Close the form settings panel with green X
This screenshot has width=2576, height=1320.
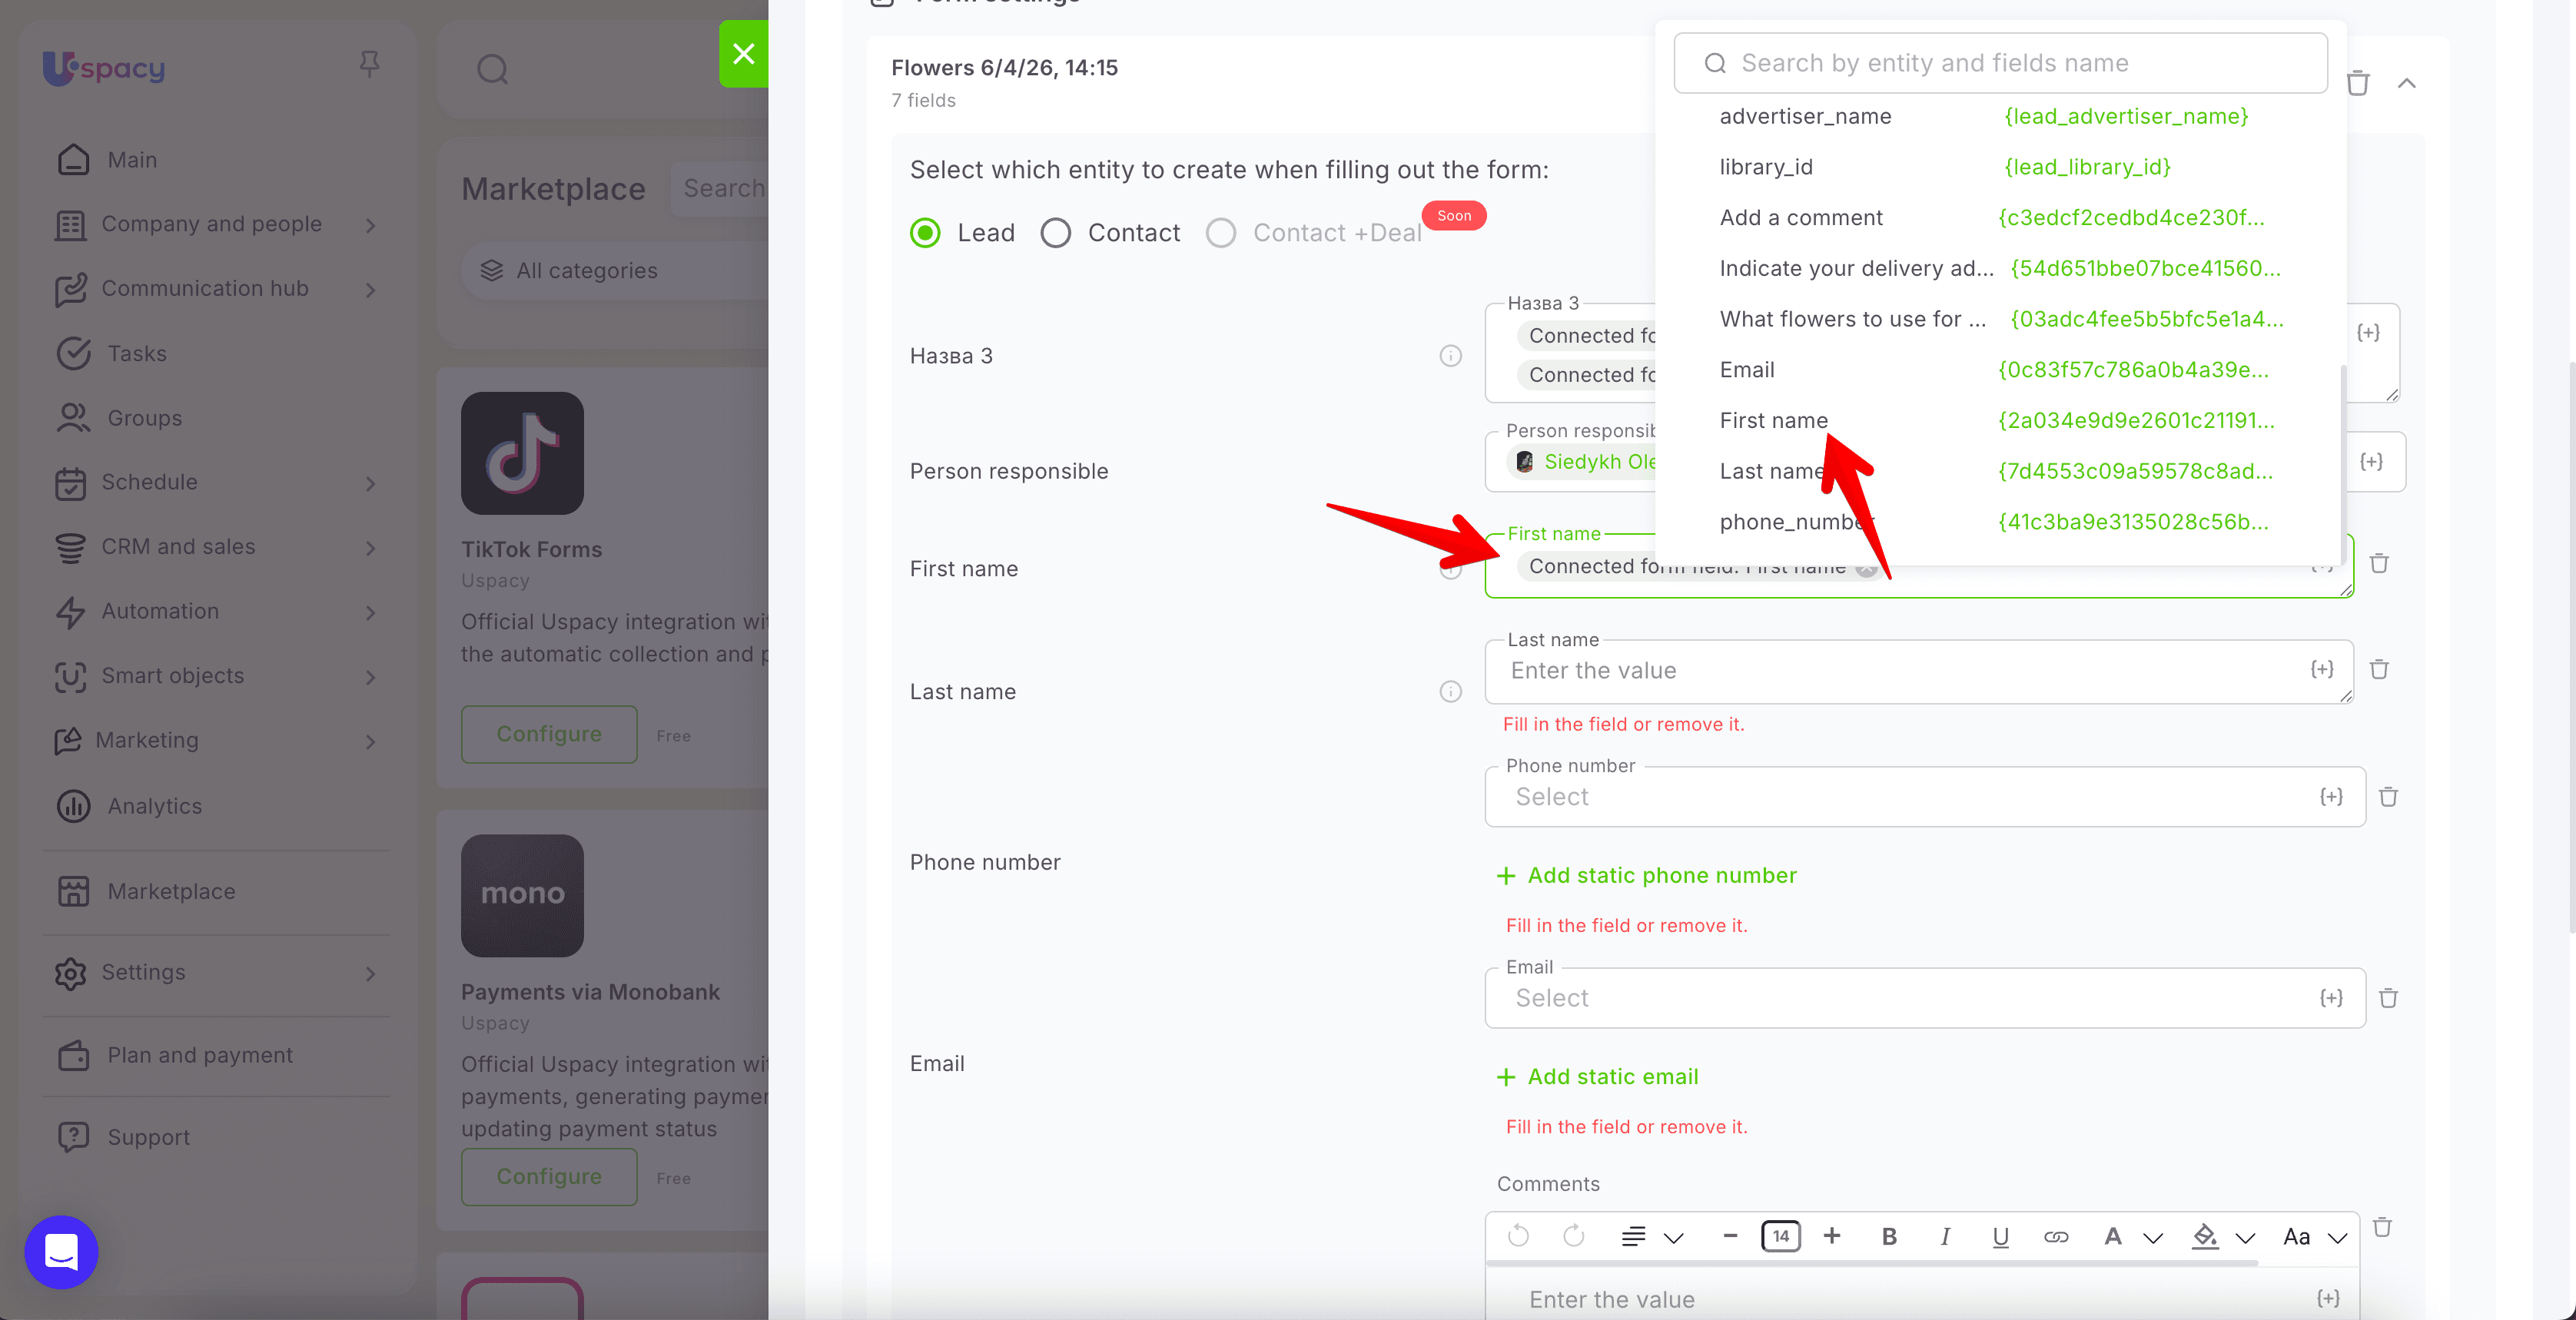[743, 53]
